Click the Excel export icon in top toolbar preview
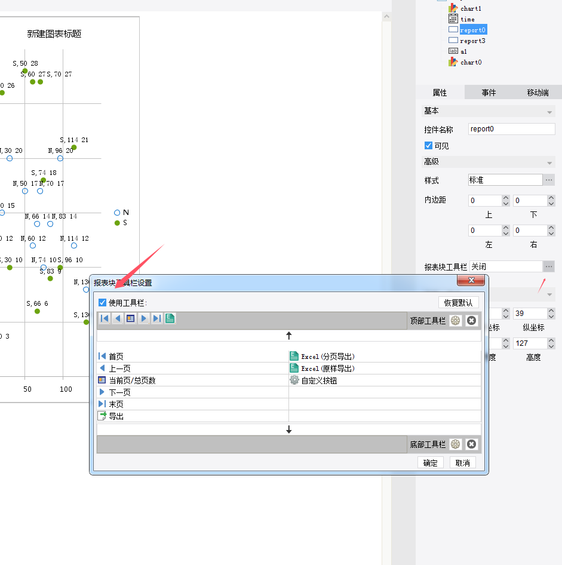This screenshot has width=562, height=565. [x=170, y=318]
